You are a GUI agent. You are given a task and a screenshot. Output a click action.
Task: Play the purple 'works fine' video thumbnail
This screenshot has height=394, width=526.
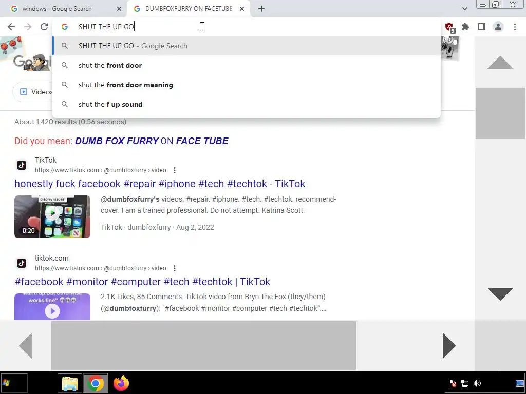point(52,307)
